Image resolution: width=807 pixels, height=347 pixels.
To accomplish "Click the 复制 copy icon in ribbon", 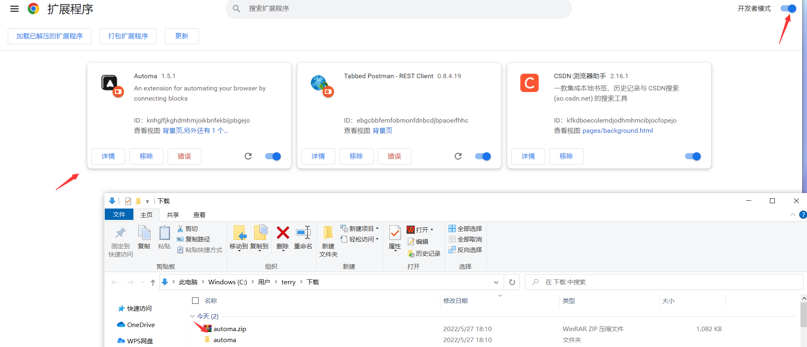I will (144, 233).
